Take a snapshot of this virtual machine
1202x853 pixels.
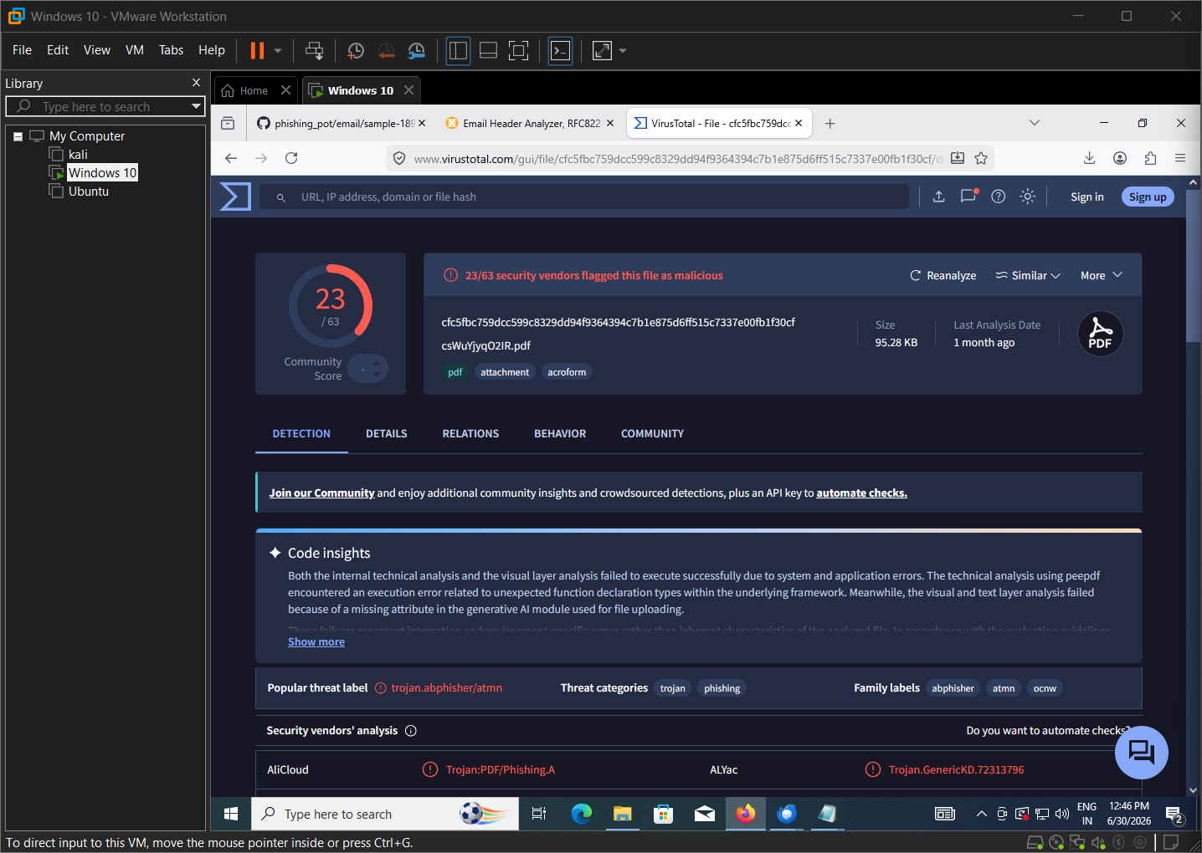point(356,50)
